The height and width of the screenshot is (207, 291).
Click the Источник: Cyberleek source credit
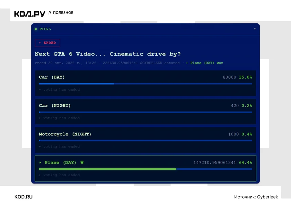256,197
